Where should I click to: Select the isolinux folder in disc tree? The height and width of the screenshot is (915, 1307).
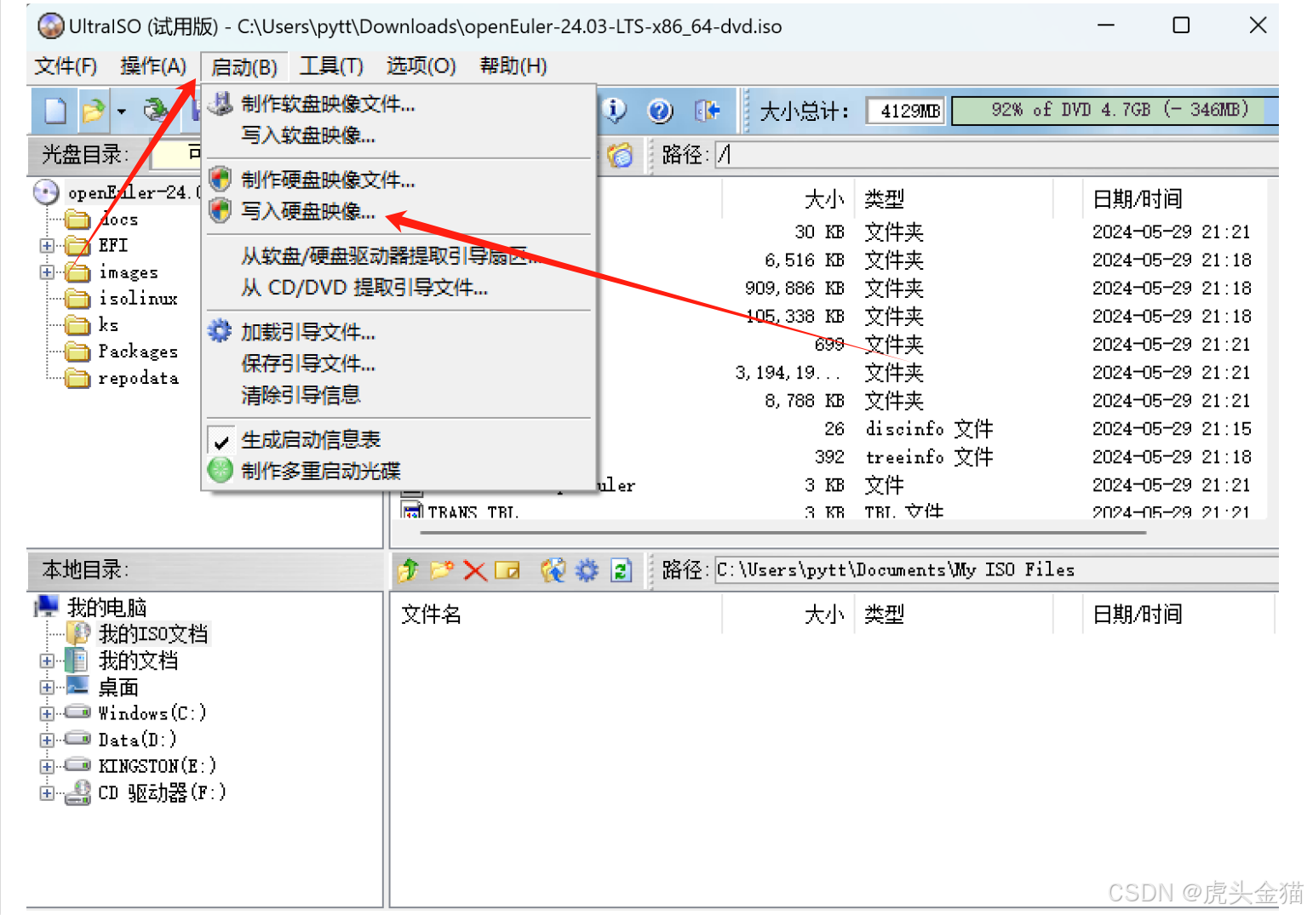138,299
